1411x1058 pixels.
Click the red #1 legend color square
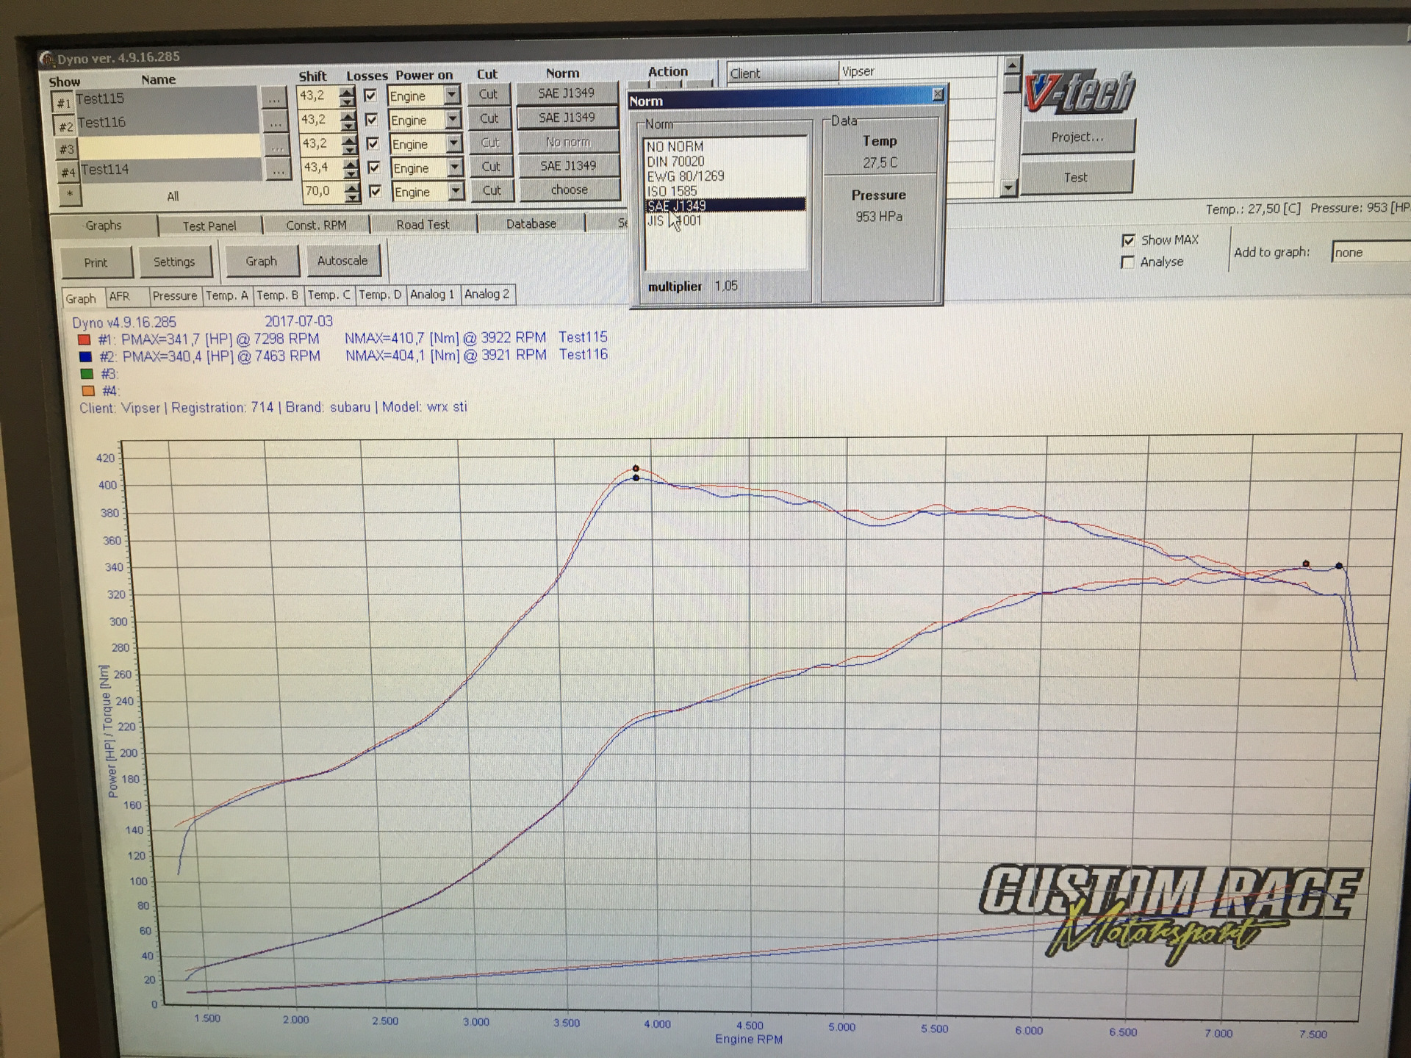[x=84, y=339]
